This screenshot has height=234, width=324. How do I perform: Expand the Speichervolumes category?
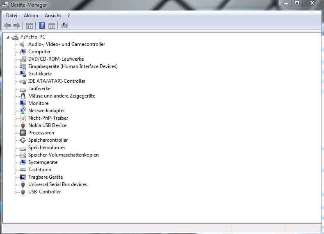(x=16, y=148)
